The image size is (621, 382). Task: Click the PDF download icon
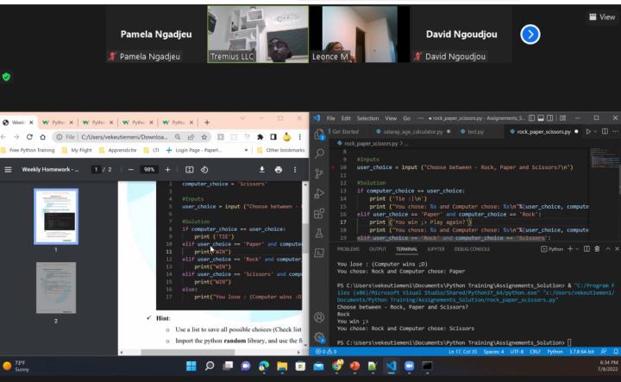[262, 170]
